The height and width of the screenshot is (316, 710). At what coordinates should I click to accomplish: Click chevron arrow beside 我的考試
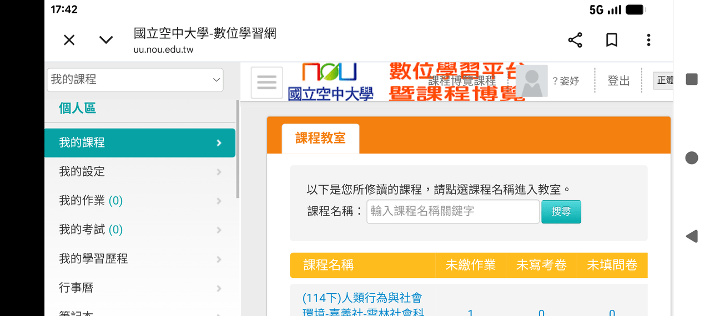219,230
